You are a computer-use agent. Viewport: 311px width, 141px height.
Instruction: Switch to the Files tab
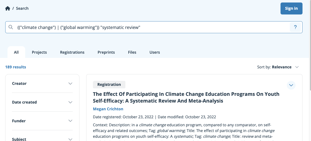pos(132,52)
